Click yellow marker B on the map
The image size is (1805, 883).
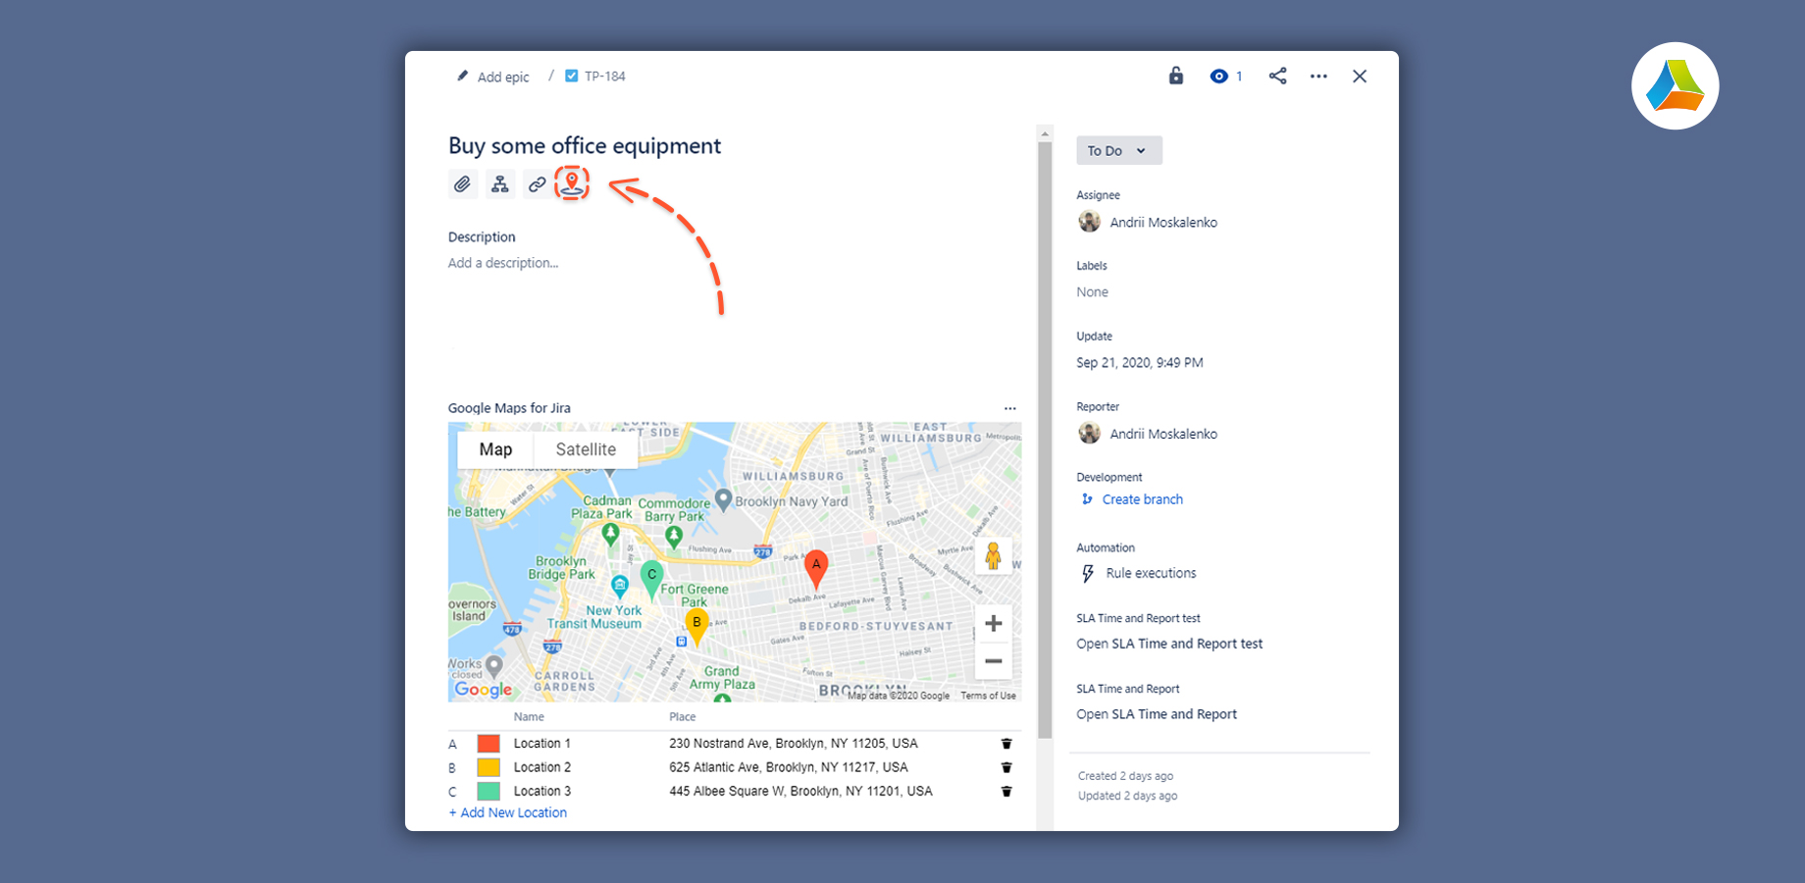(696, 626)
